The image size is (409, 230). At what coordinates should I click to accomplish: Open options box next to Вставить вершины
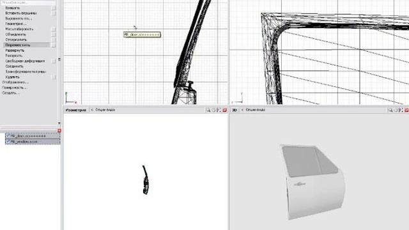click(x=54, y=13)
